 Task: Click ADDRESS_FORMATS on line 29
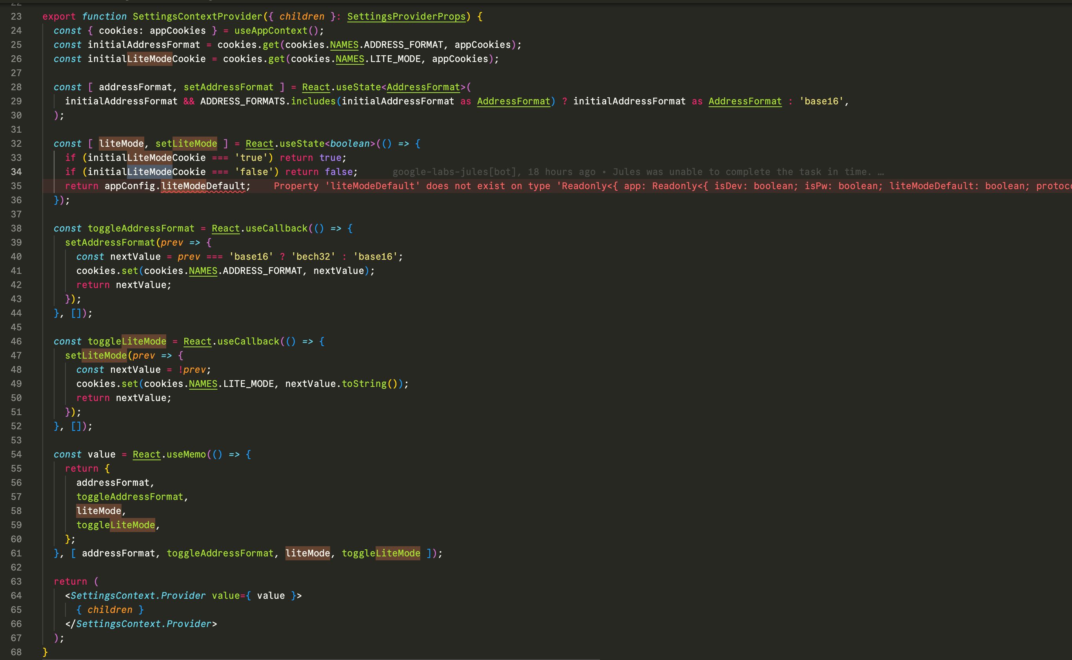pos(242,101)
